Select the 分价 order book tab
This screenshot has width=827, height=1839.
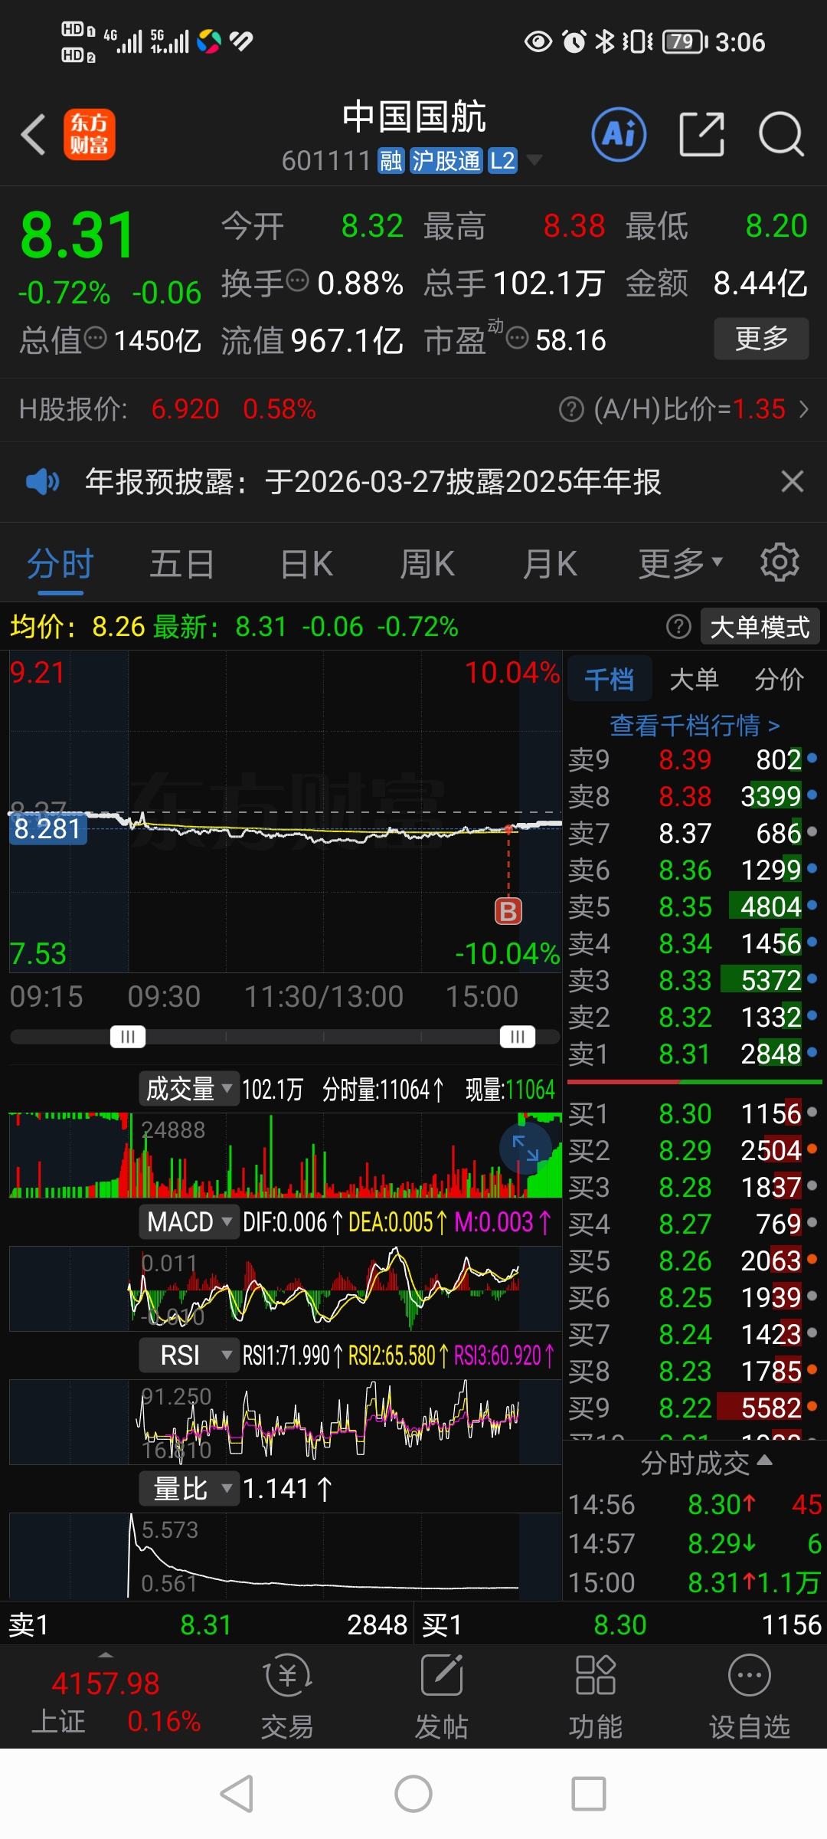click(780, 679)
